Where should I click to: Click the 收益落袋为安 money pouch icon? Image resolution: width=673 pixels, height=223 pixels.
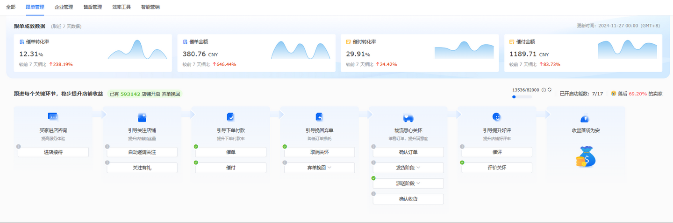pos(585,119)
